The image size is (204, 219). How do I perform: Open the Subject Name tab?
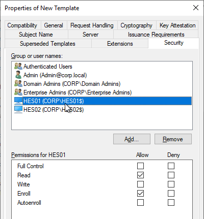tap(36, 35)
